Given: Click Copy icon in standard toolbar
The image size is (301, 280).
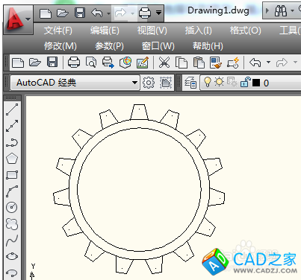Looking at the screenshot, I should [181, 63].
